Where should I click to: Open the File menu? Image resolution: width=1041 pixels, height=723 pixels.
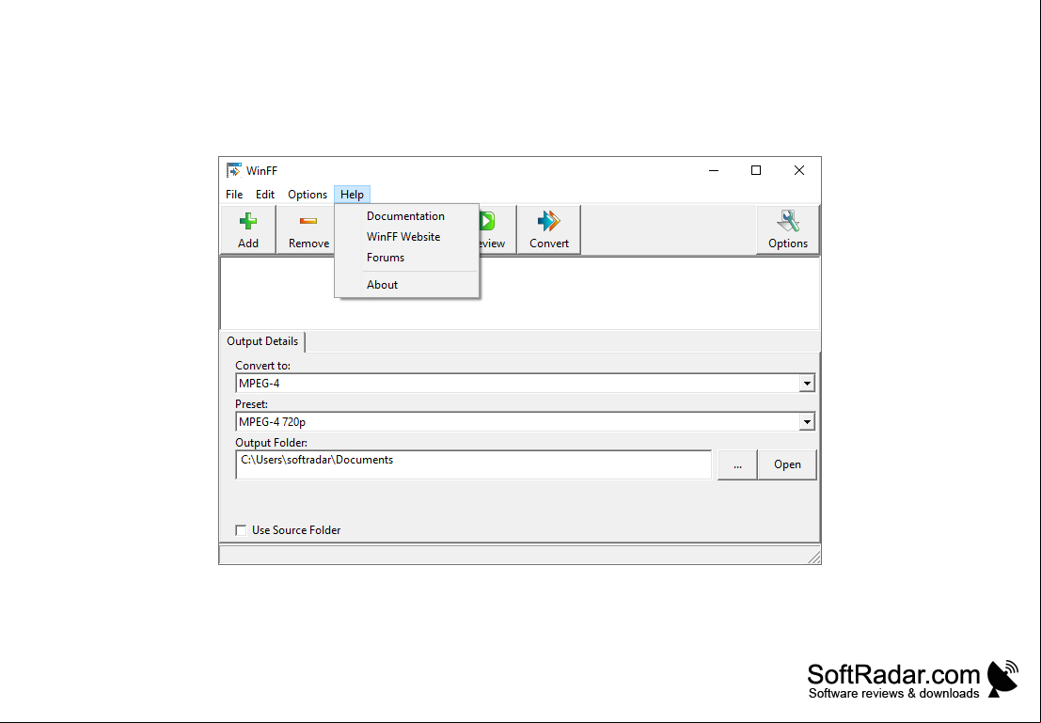click(x=234, y=195)
